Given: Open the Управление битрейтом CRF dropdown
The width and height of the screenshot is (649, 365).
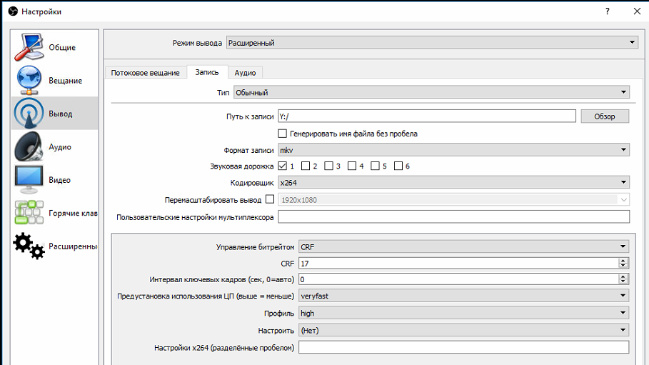Looking at the screenshot, I should coord(464,246).
